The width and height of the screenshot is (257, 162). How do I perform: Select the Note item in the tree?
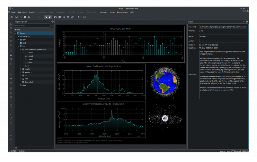pos(24,85)
